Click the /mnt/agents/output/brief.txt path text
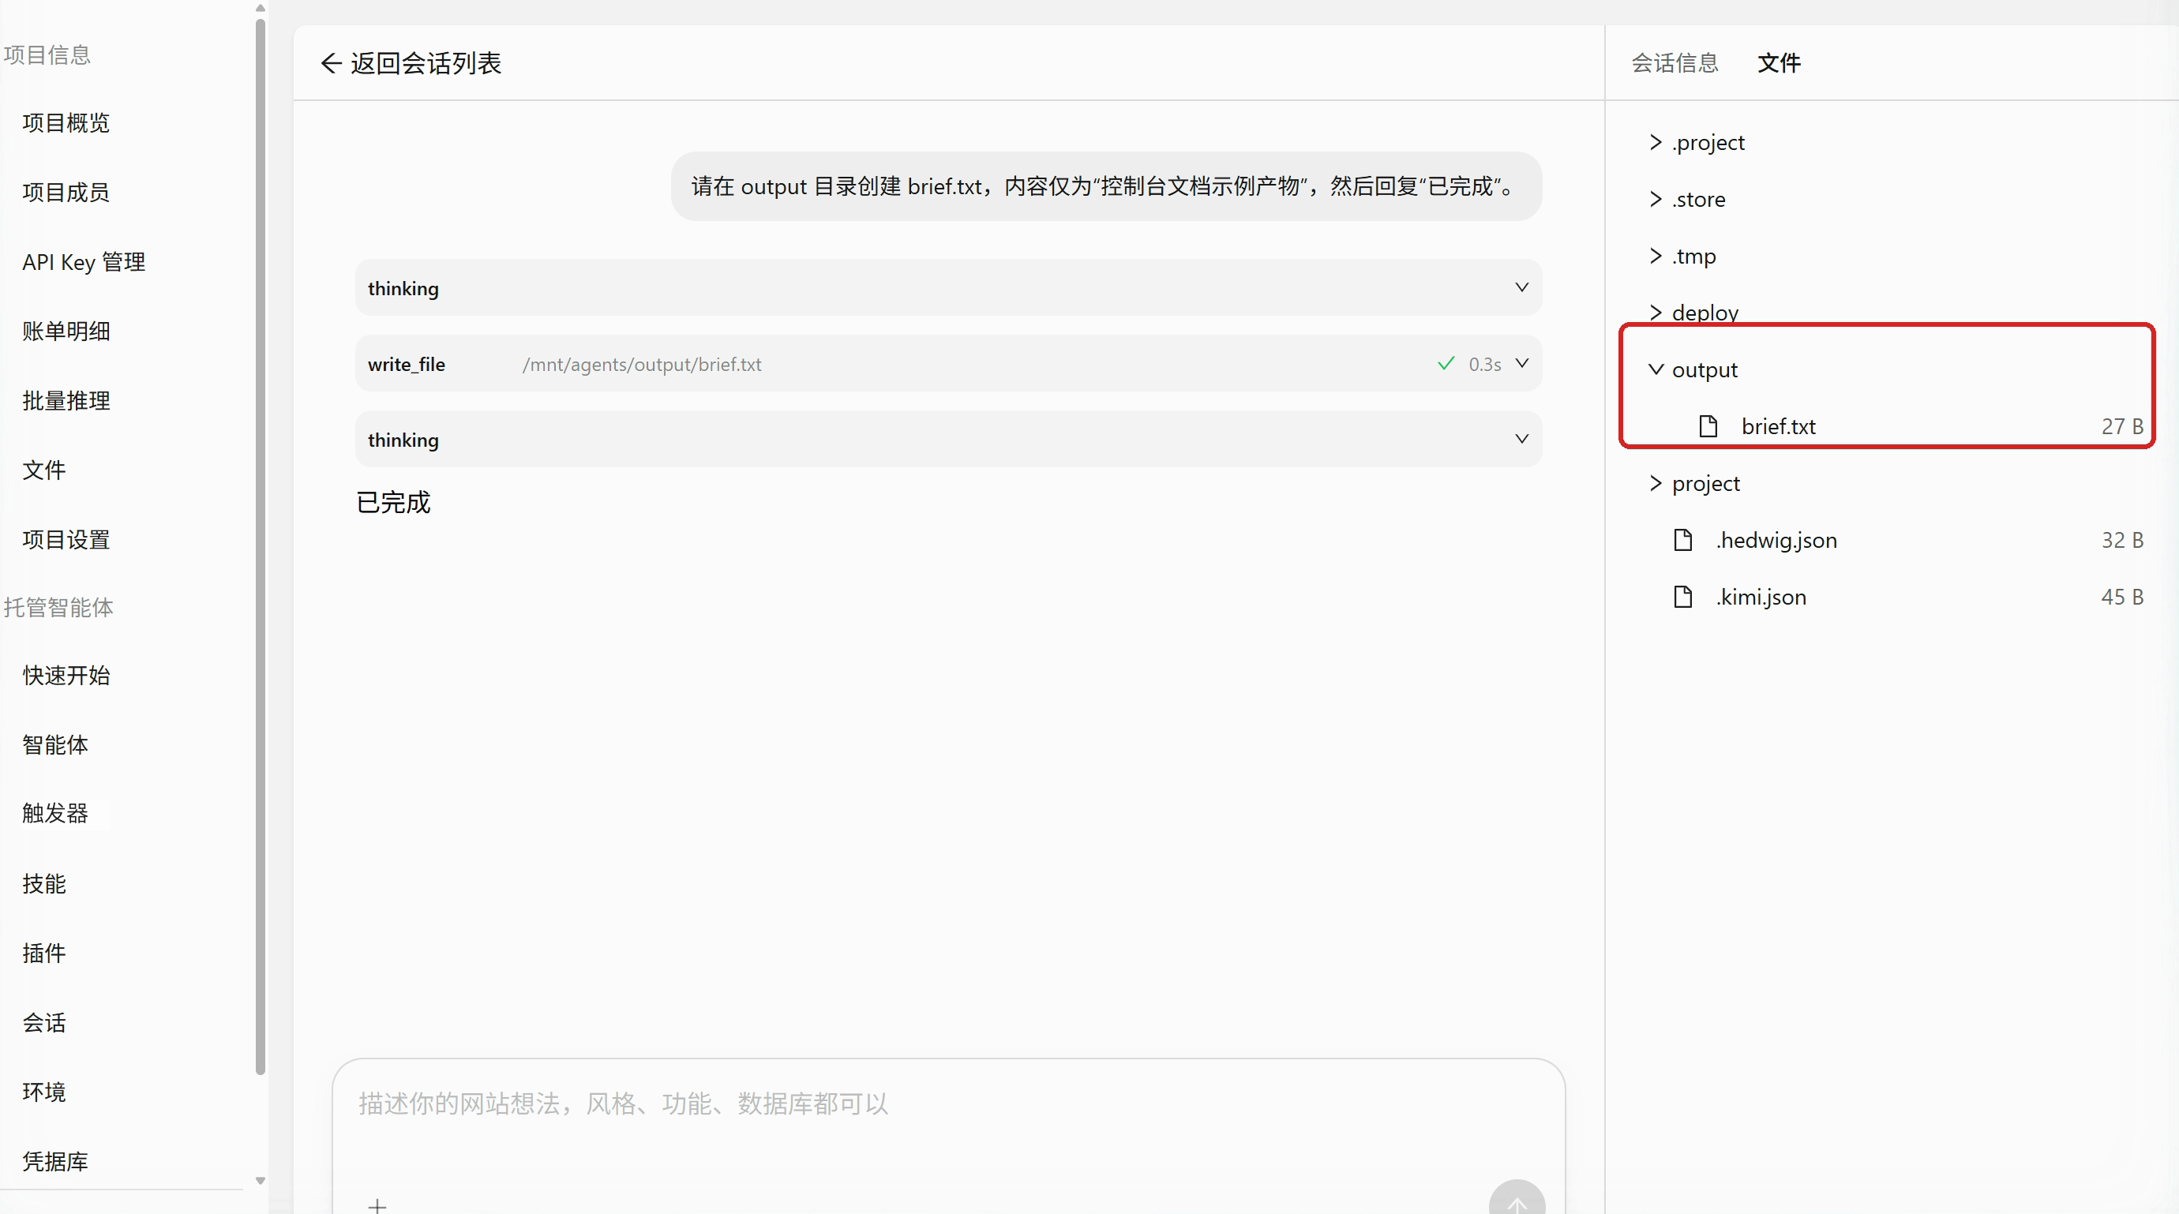The height and width of the screenshot is (1214, 2179). coord(642,364)
